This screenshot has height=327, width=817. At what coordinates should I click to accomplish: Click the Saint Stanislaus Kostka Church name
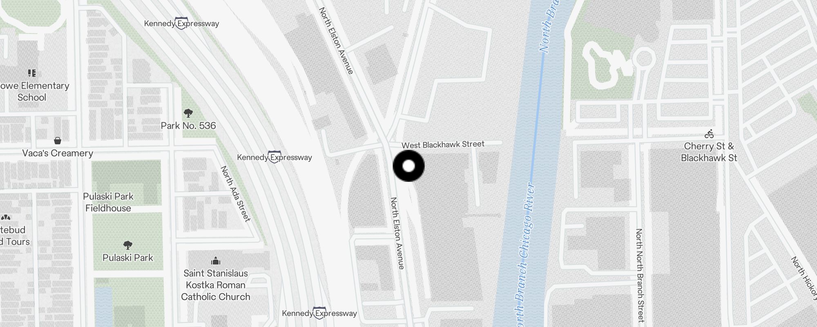(216, 285)
